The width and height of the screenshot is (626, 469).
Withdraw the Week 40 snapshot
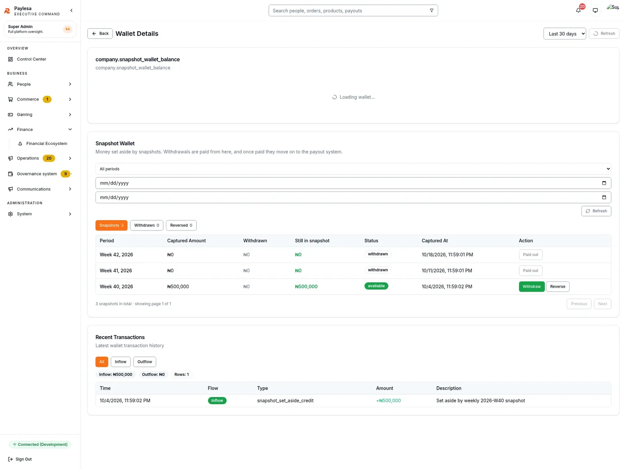click(532, 286)
